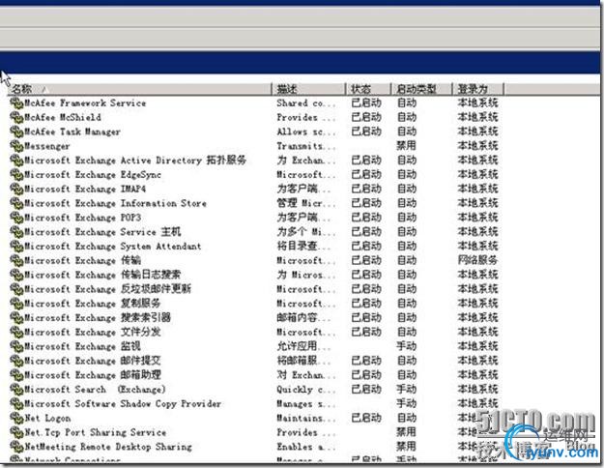The height and width of the screenshot is (468, 604).
Task: Click the Messenger service icon
Action: point(16,146)
